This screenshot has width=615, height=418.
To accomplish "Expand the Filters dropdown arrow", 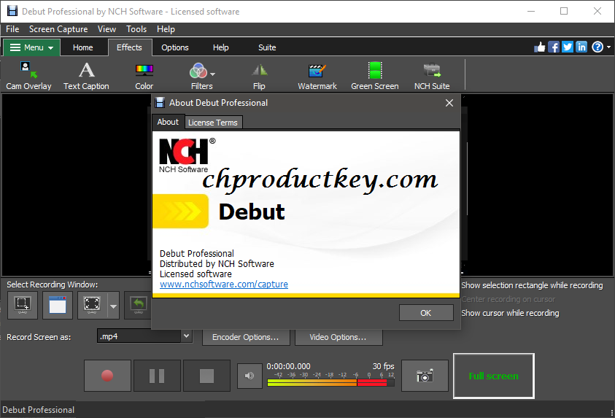I will (x=212, y=74).
